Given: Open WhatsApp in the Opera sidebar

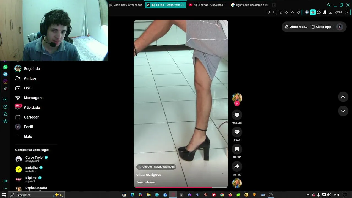Looking at the screenshot, I should [x=5, y=67].
